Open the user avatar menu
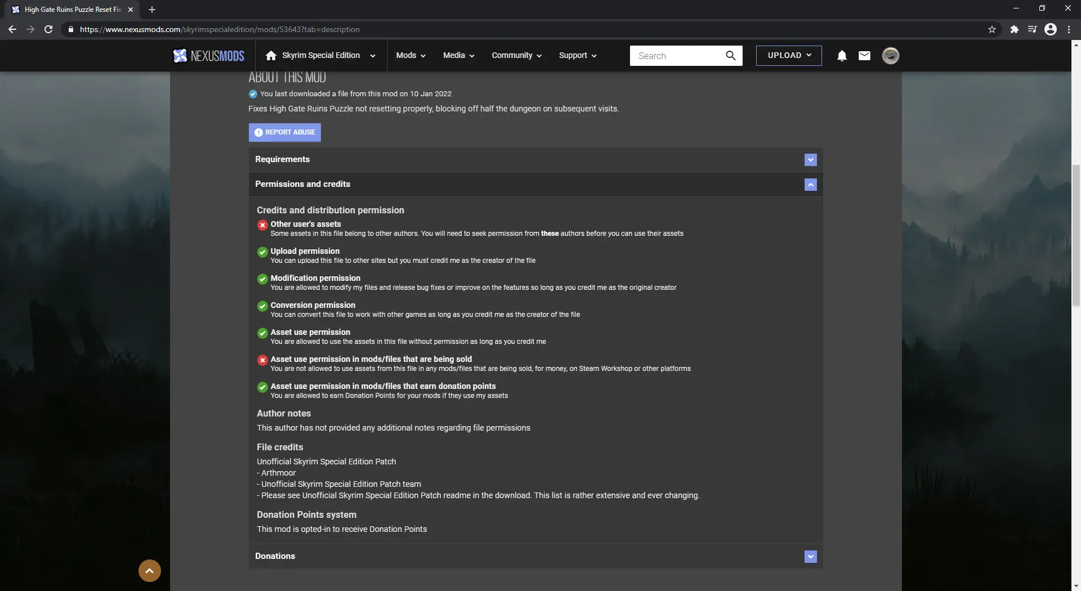This screenshot has width=1081, height=591. tap(890, 56)
